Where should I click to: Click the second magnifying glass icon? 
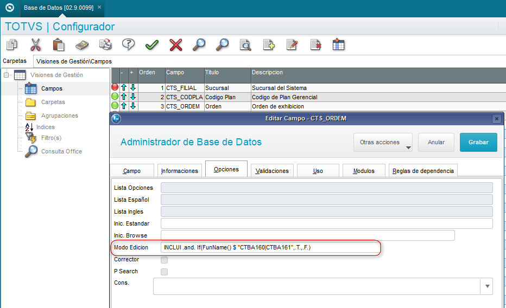[223, 45]
